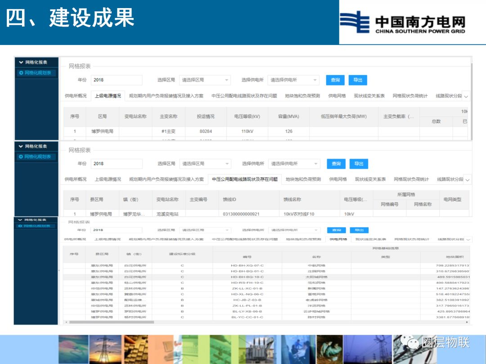Click cell #1主变 in top table
Screen dimensions: 486x364
coord(169,131)
